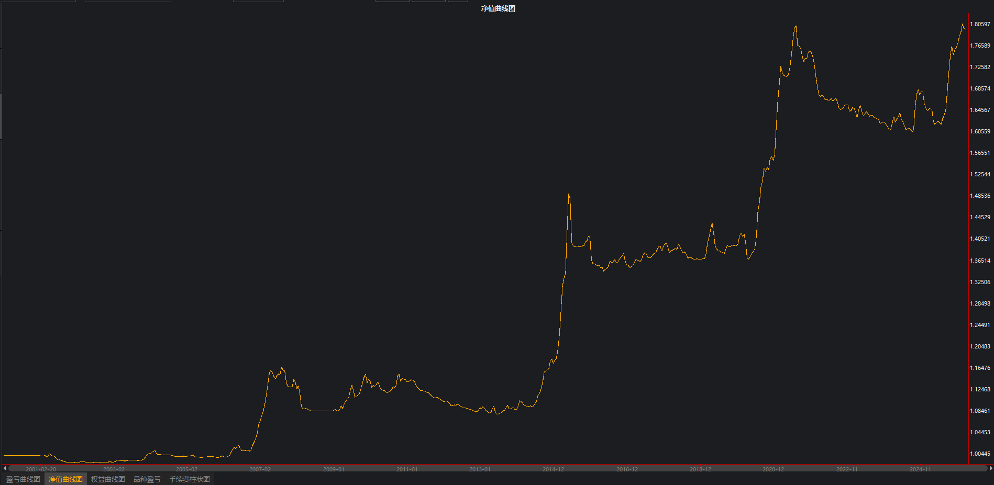Jump to 2014-12 on the timeline
This screenshot has width=994, height=485.
(x=553, y=469)
